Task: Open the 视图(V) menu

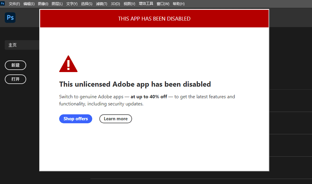Action: coord(129,4)
